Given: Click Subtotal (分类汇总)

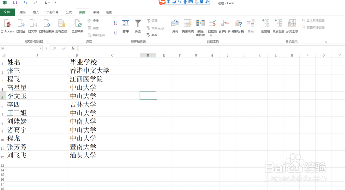Looking at the screenshot, I should (292, 26).
